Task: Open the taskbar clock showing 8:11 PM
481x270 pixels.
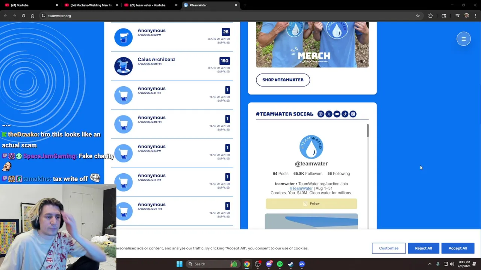Action: [464, 264]
